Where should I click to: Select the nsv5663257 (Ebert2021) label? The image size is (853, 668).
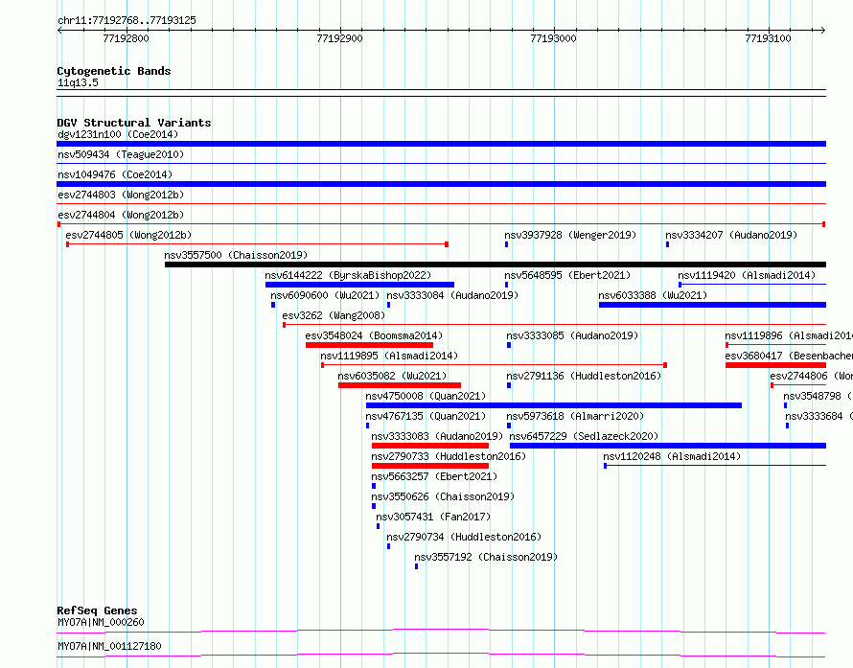[434, 476]
